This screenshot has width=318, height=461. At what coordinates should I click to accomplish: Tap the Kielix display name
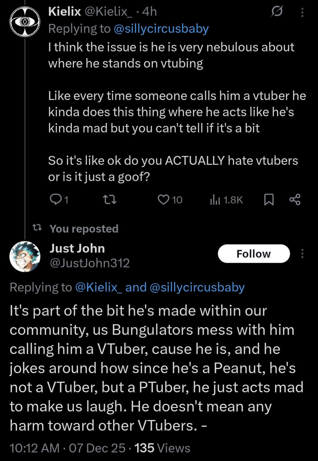tap(65, 12)
